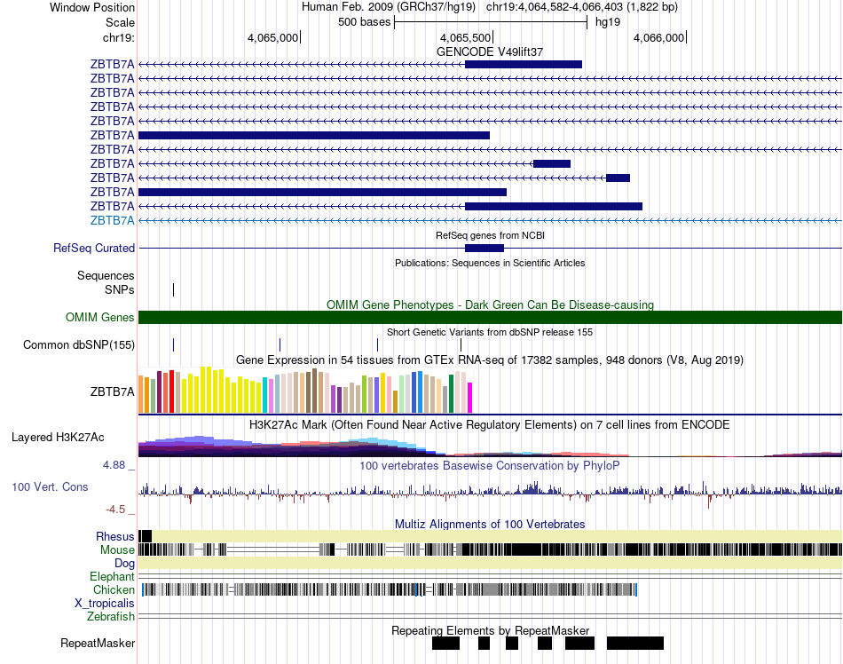Open the Common dbSNP(155) track label
843x664 pixels.
click(78, 344)
